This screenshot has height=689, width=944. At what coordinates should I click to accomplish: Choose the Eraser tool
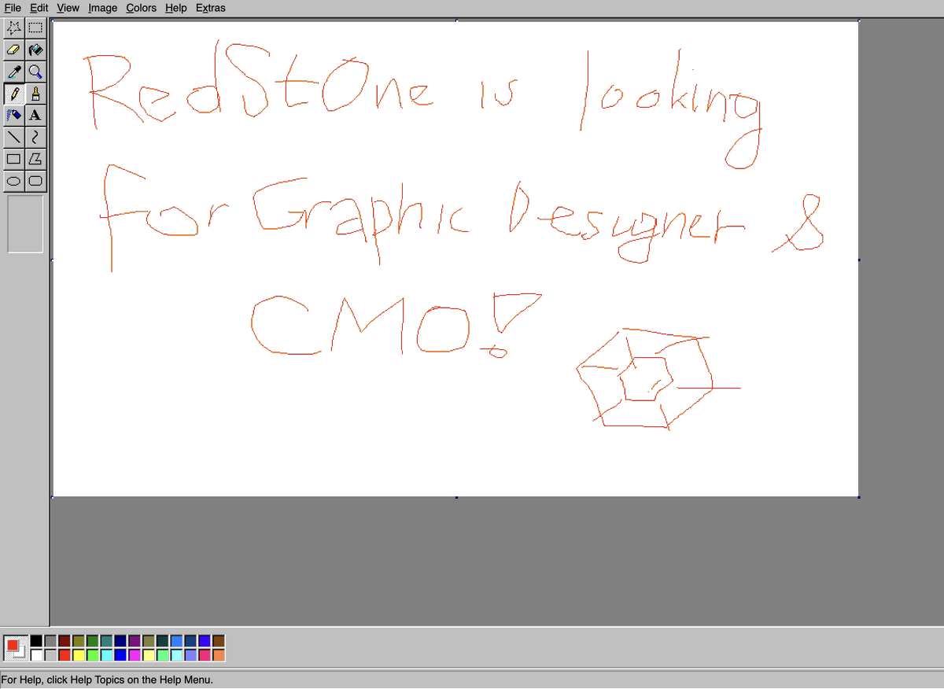13,50
